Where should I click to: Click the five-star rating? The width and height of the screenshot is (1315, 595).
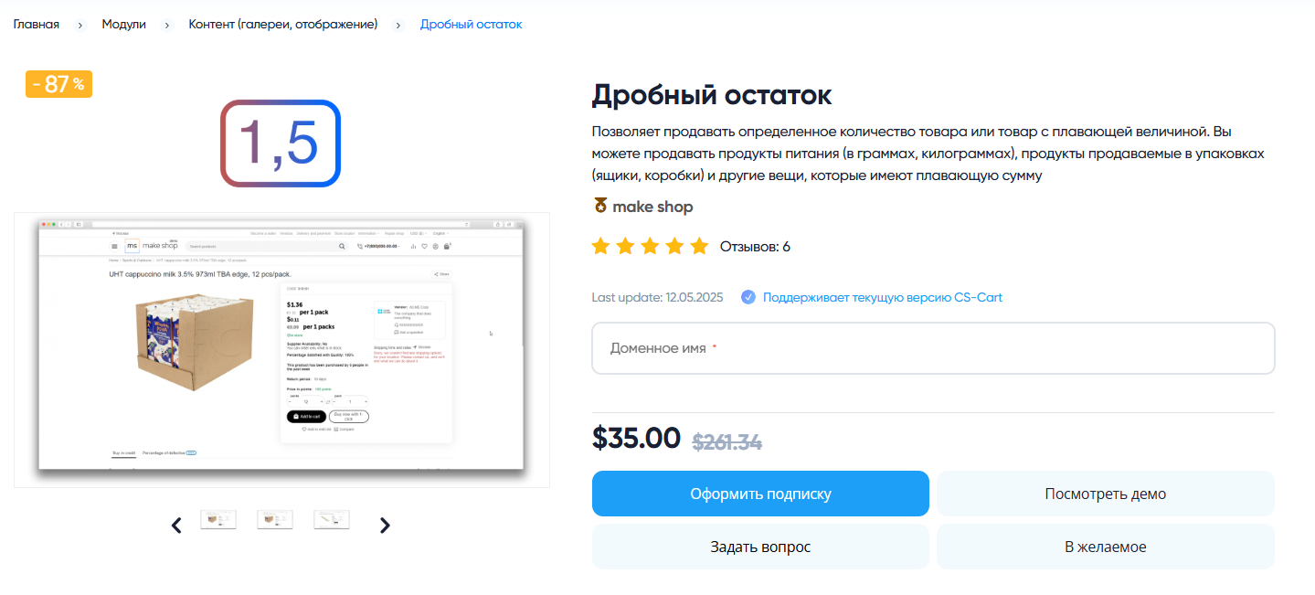click(650, 247)
